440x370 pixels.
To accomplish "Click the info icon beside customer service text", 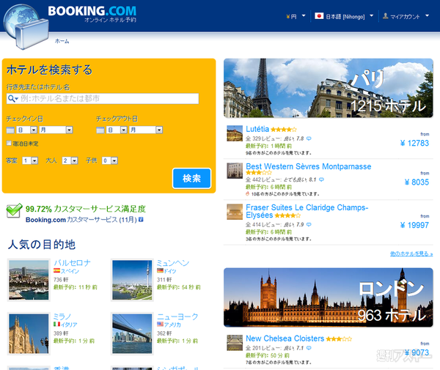I will click(x=141, y=220).
